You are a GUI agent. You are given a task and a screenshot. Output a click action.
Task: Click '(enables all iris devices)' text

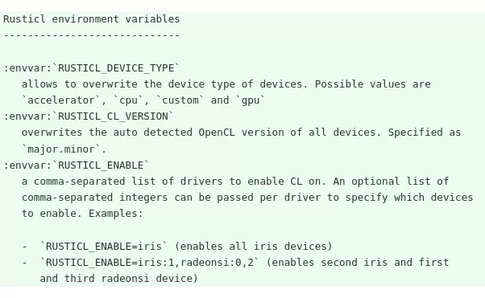click(x=253, y=247)
